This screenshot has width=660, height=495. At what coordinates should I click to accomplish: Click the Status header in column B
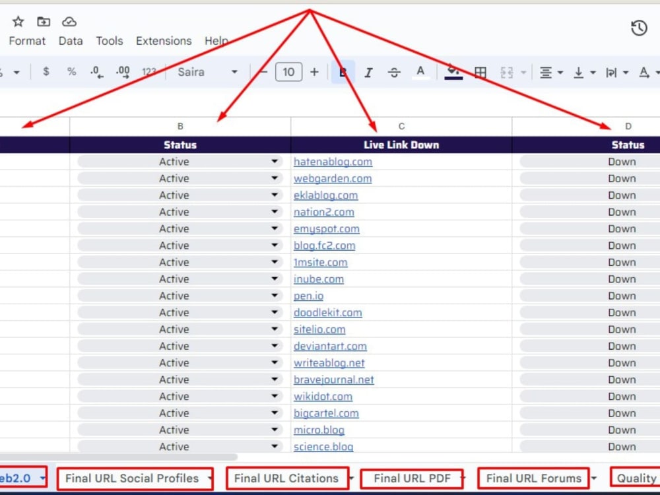tap(180, 145)
